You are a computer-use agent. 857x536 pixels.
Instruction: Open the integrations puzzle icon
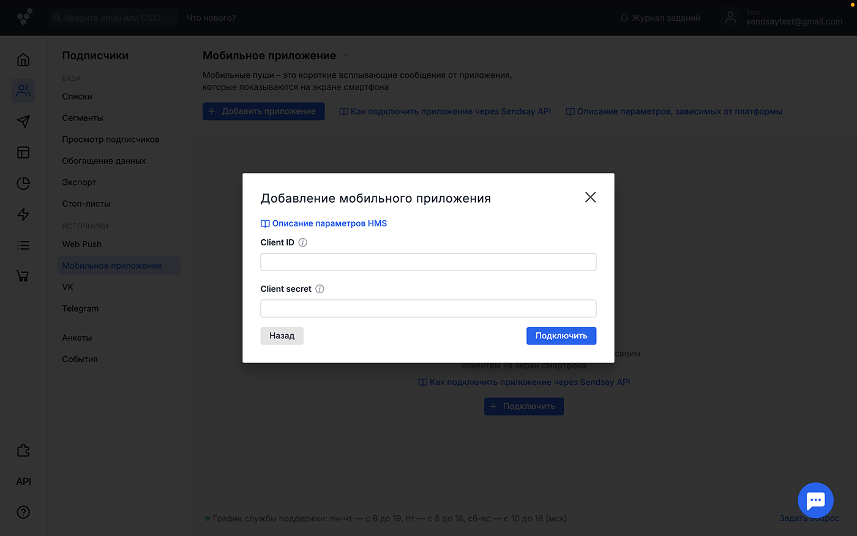coord(23,450)
